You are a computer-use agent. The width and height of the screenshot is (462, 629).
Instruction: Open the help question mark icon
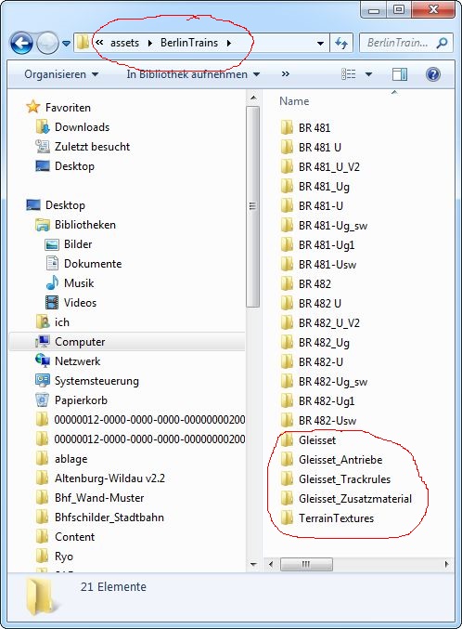[x=432, y=74]
